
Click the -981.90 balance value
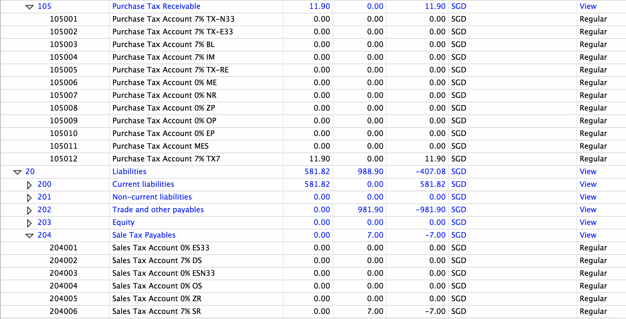[430, 210]
